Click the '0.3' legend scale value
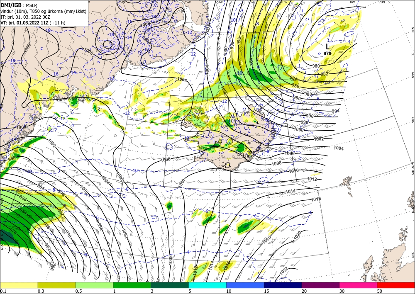The image size is (415, 294). (x=41, y=291)
